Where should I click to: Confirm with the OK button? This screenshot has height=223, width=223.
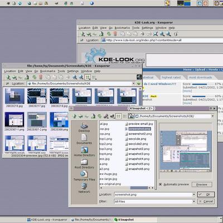click(x=206, y=195)
